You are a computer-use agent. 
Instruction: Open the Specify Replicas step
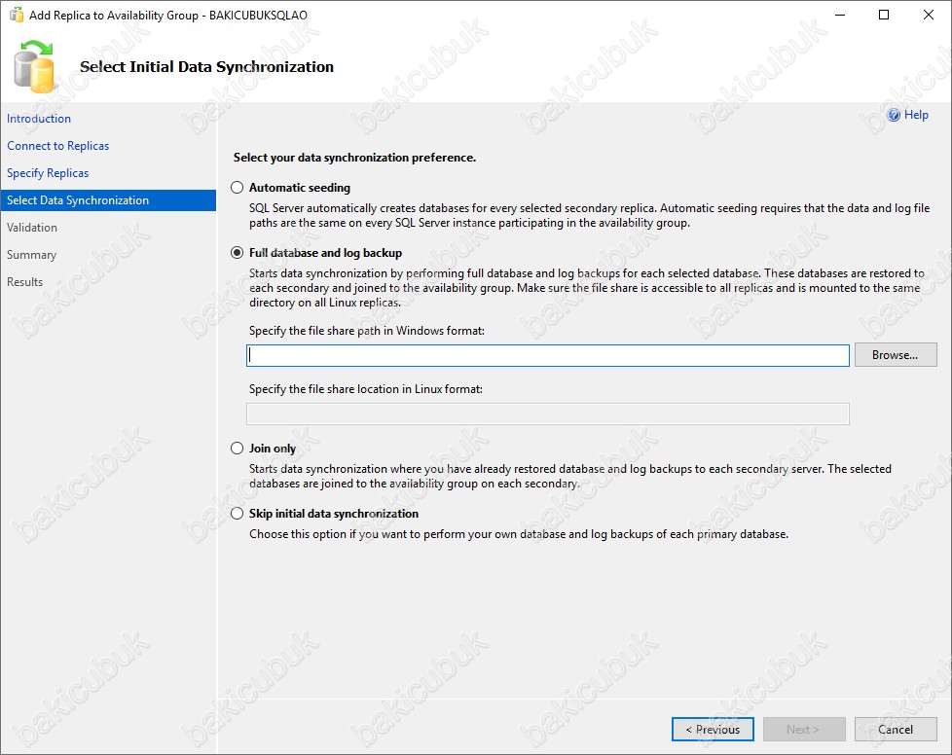click(x=48, y=173)
